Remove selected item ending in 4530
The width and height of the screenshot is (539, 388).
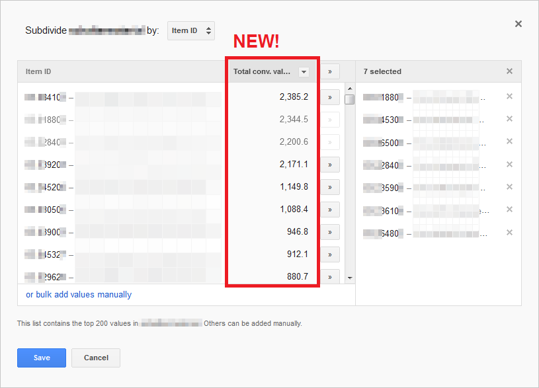click(509, 119)
